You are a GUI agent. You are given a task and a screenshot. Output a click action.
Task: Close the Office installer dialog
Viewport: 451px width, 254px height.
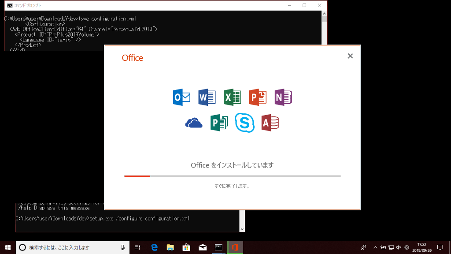[350, 56]
